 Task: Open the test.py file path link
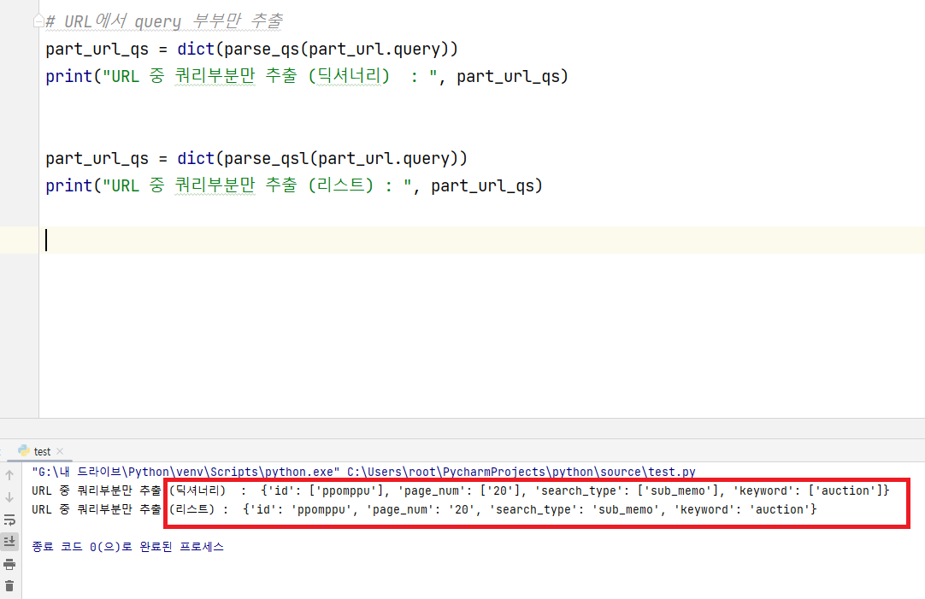click(521, 472)
